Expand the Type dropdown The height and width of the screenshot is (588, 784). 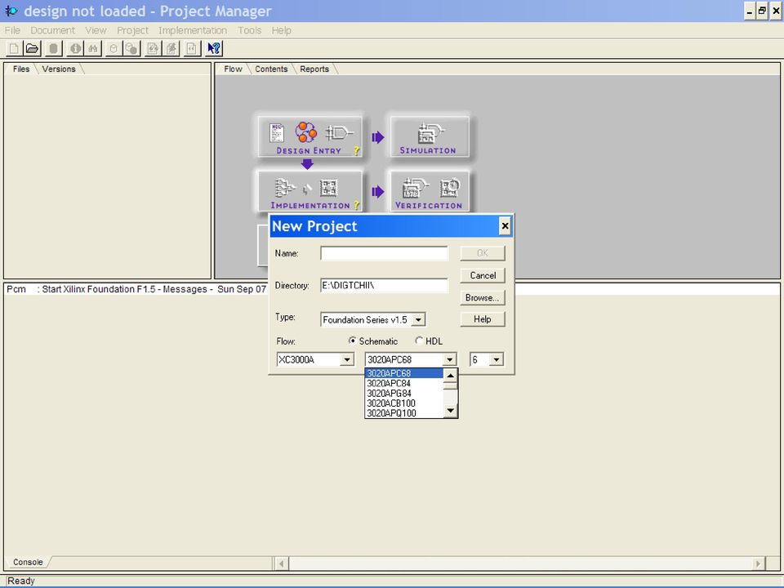[418, 319]
